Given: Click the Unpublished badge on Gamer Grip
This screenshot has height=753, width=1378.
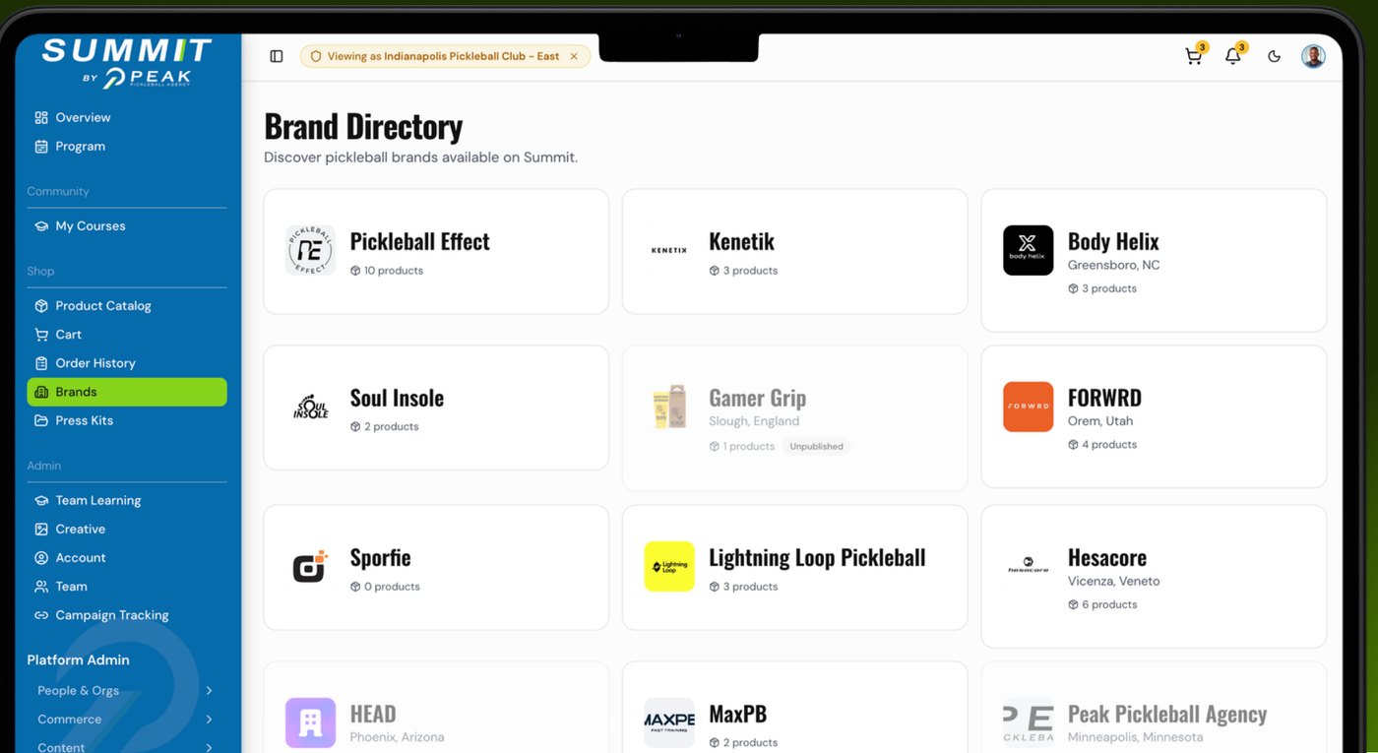Looking at the screenshot, I should [x=816, y=446].
